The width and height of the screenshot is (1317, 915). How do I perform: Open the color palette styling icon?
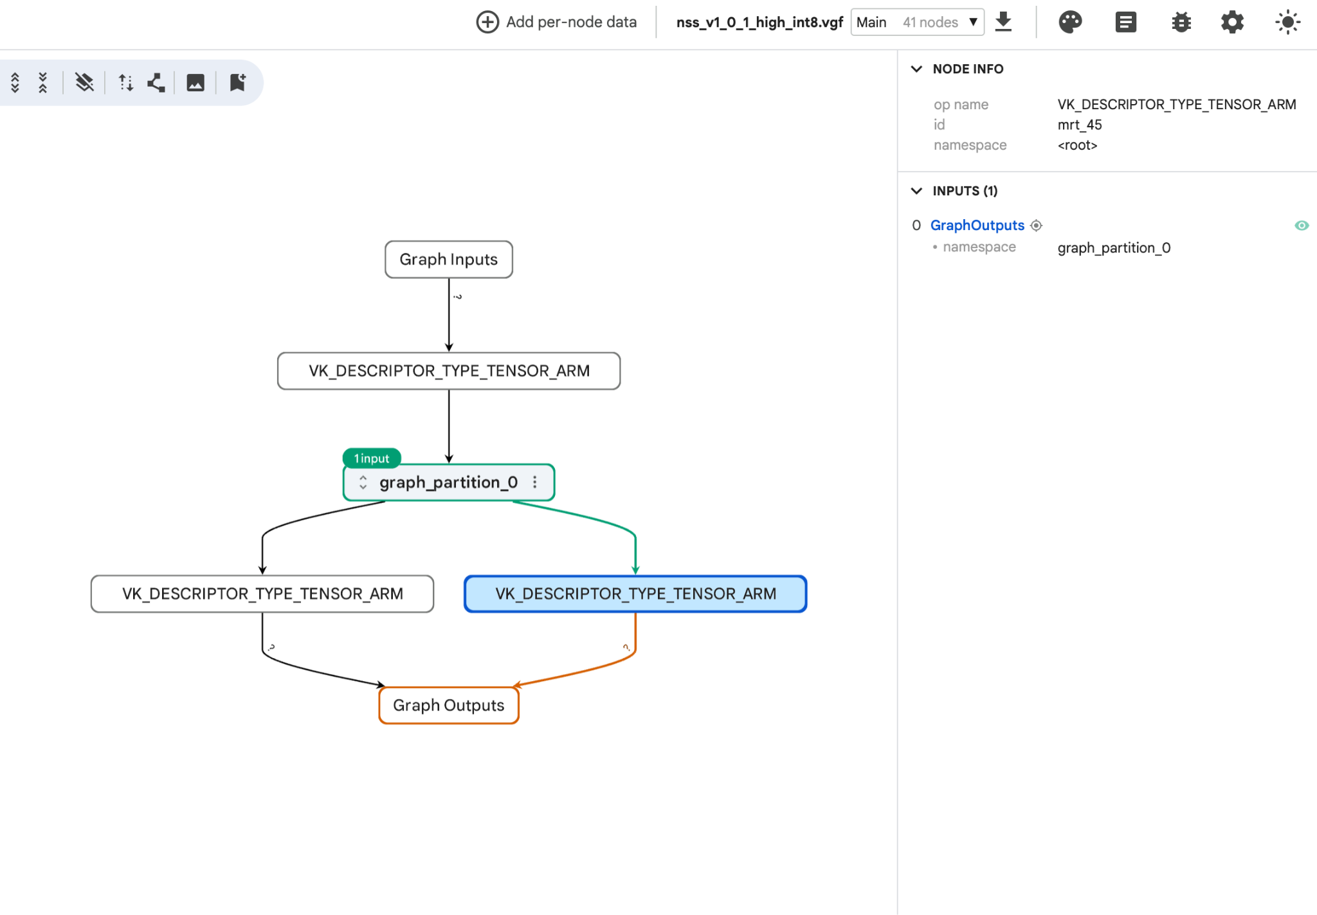coord(1070,22)
